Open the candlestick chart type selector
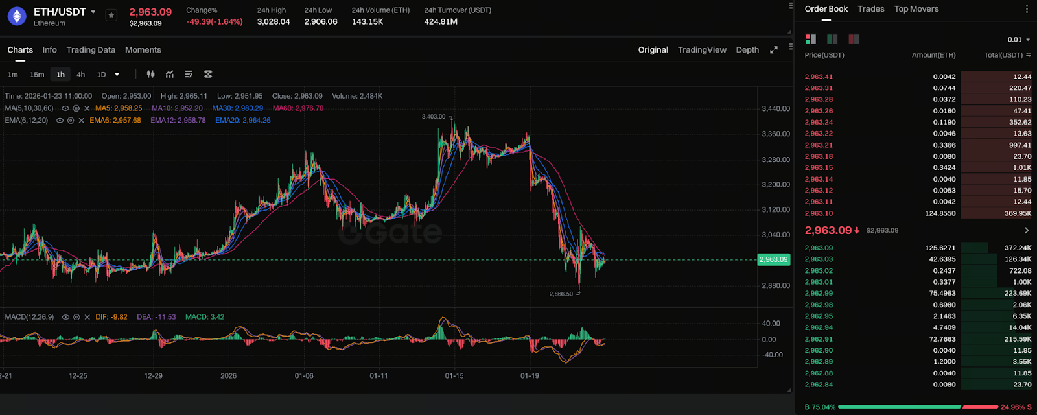 (x=150, y=74)
